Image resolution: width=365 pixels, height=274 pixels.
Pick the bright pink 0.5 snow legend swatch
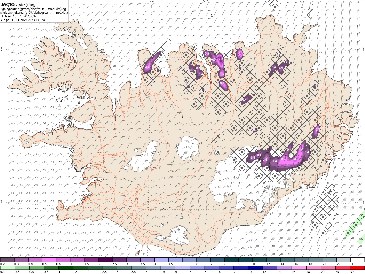[49, 260]
